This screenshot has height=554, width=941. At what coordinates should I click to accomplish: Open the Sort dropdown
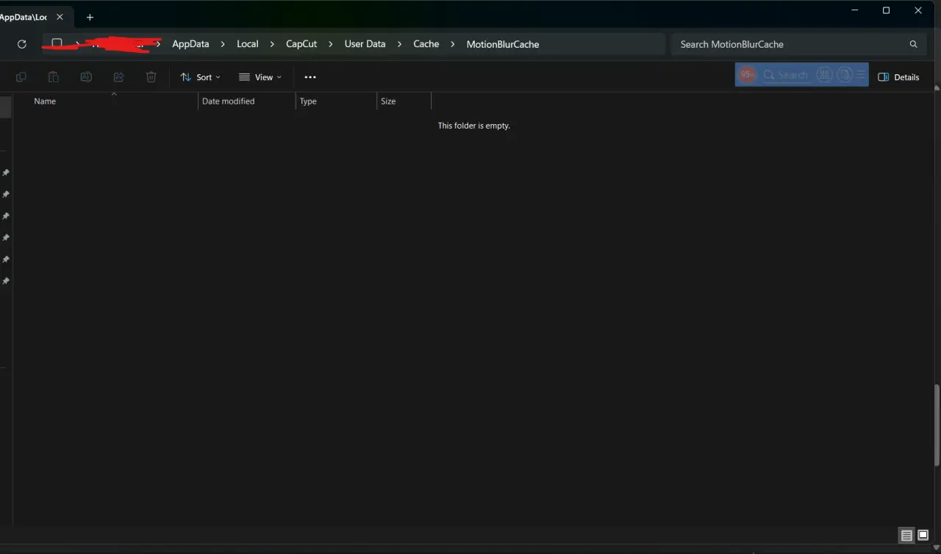pos(200,77)
